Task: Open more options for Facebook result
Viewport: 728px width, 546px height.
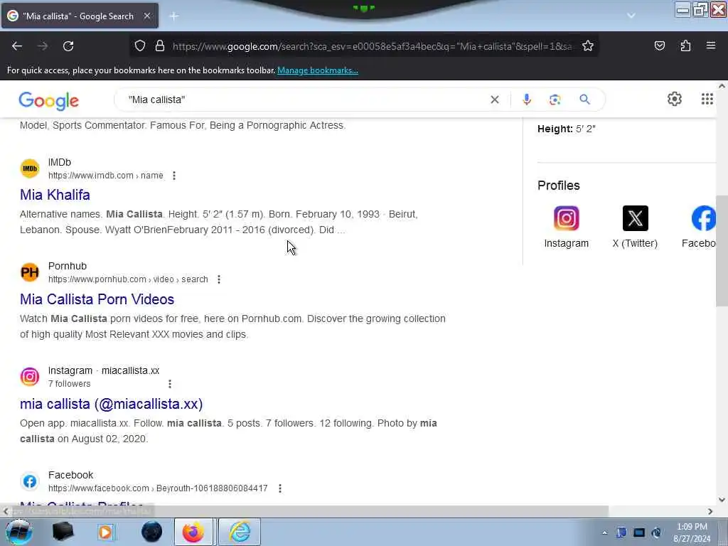Action: click(280, 488)
